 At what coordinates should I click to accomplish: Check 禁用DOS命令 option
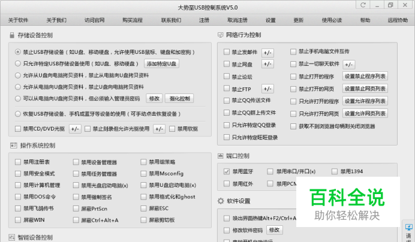coord(18,196)
